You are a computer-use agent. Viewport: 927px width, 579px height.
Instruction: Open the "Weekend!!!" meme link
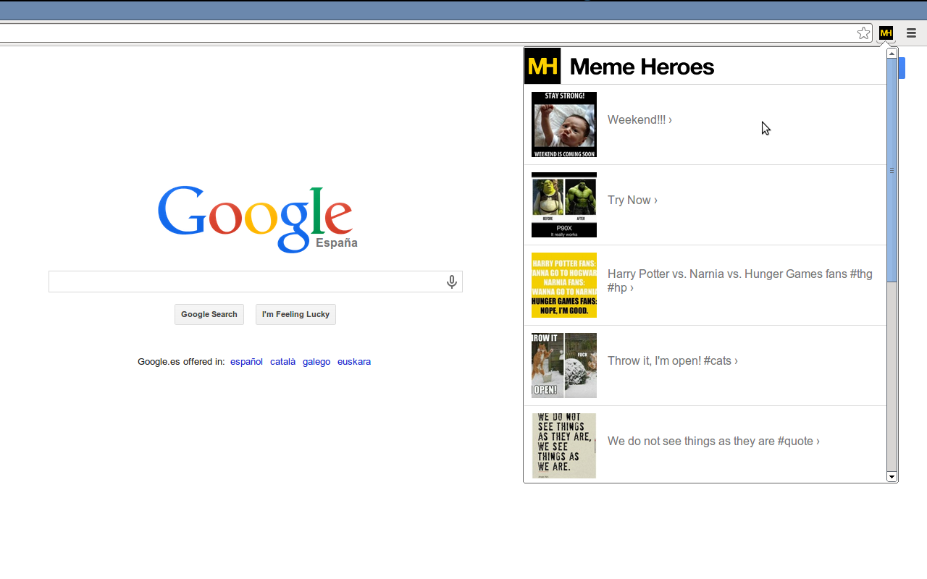pos(639,120)
